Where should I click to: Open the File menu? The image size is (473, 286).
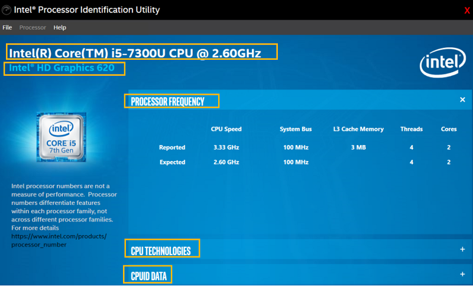point(7,27)
